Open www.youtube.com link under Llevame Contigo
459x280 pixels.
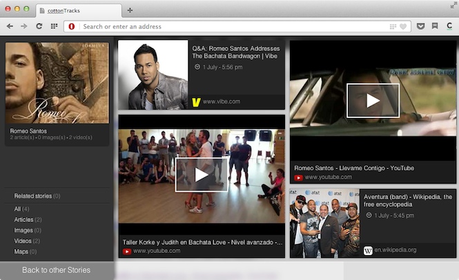click(328, 177)
